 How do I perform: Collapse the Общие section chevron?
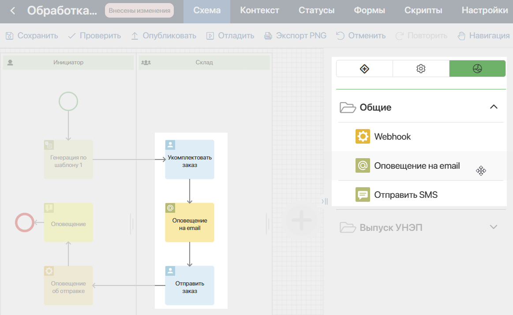(494, 107)
